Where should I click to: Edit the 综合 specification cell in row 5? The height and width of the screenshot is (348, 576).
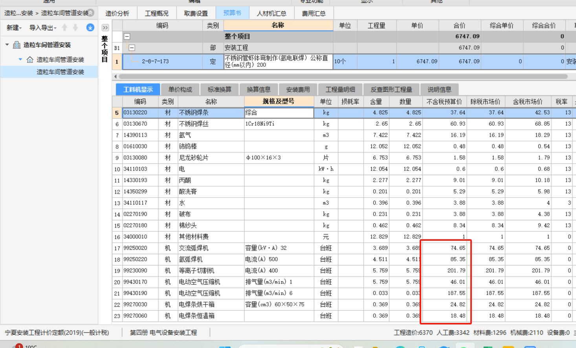pos(279,113)
